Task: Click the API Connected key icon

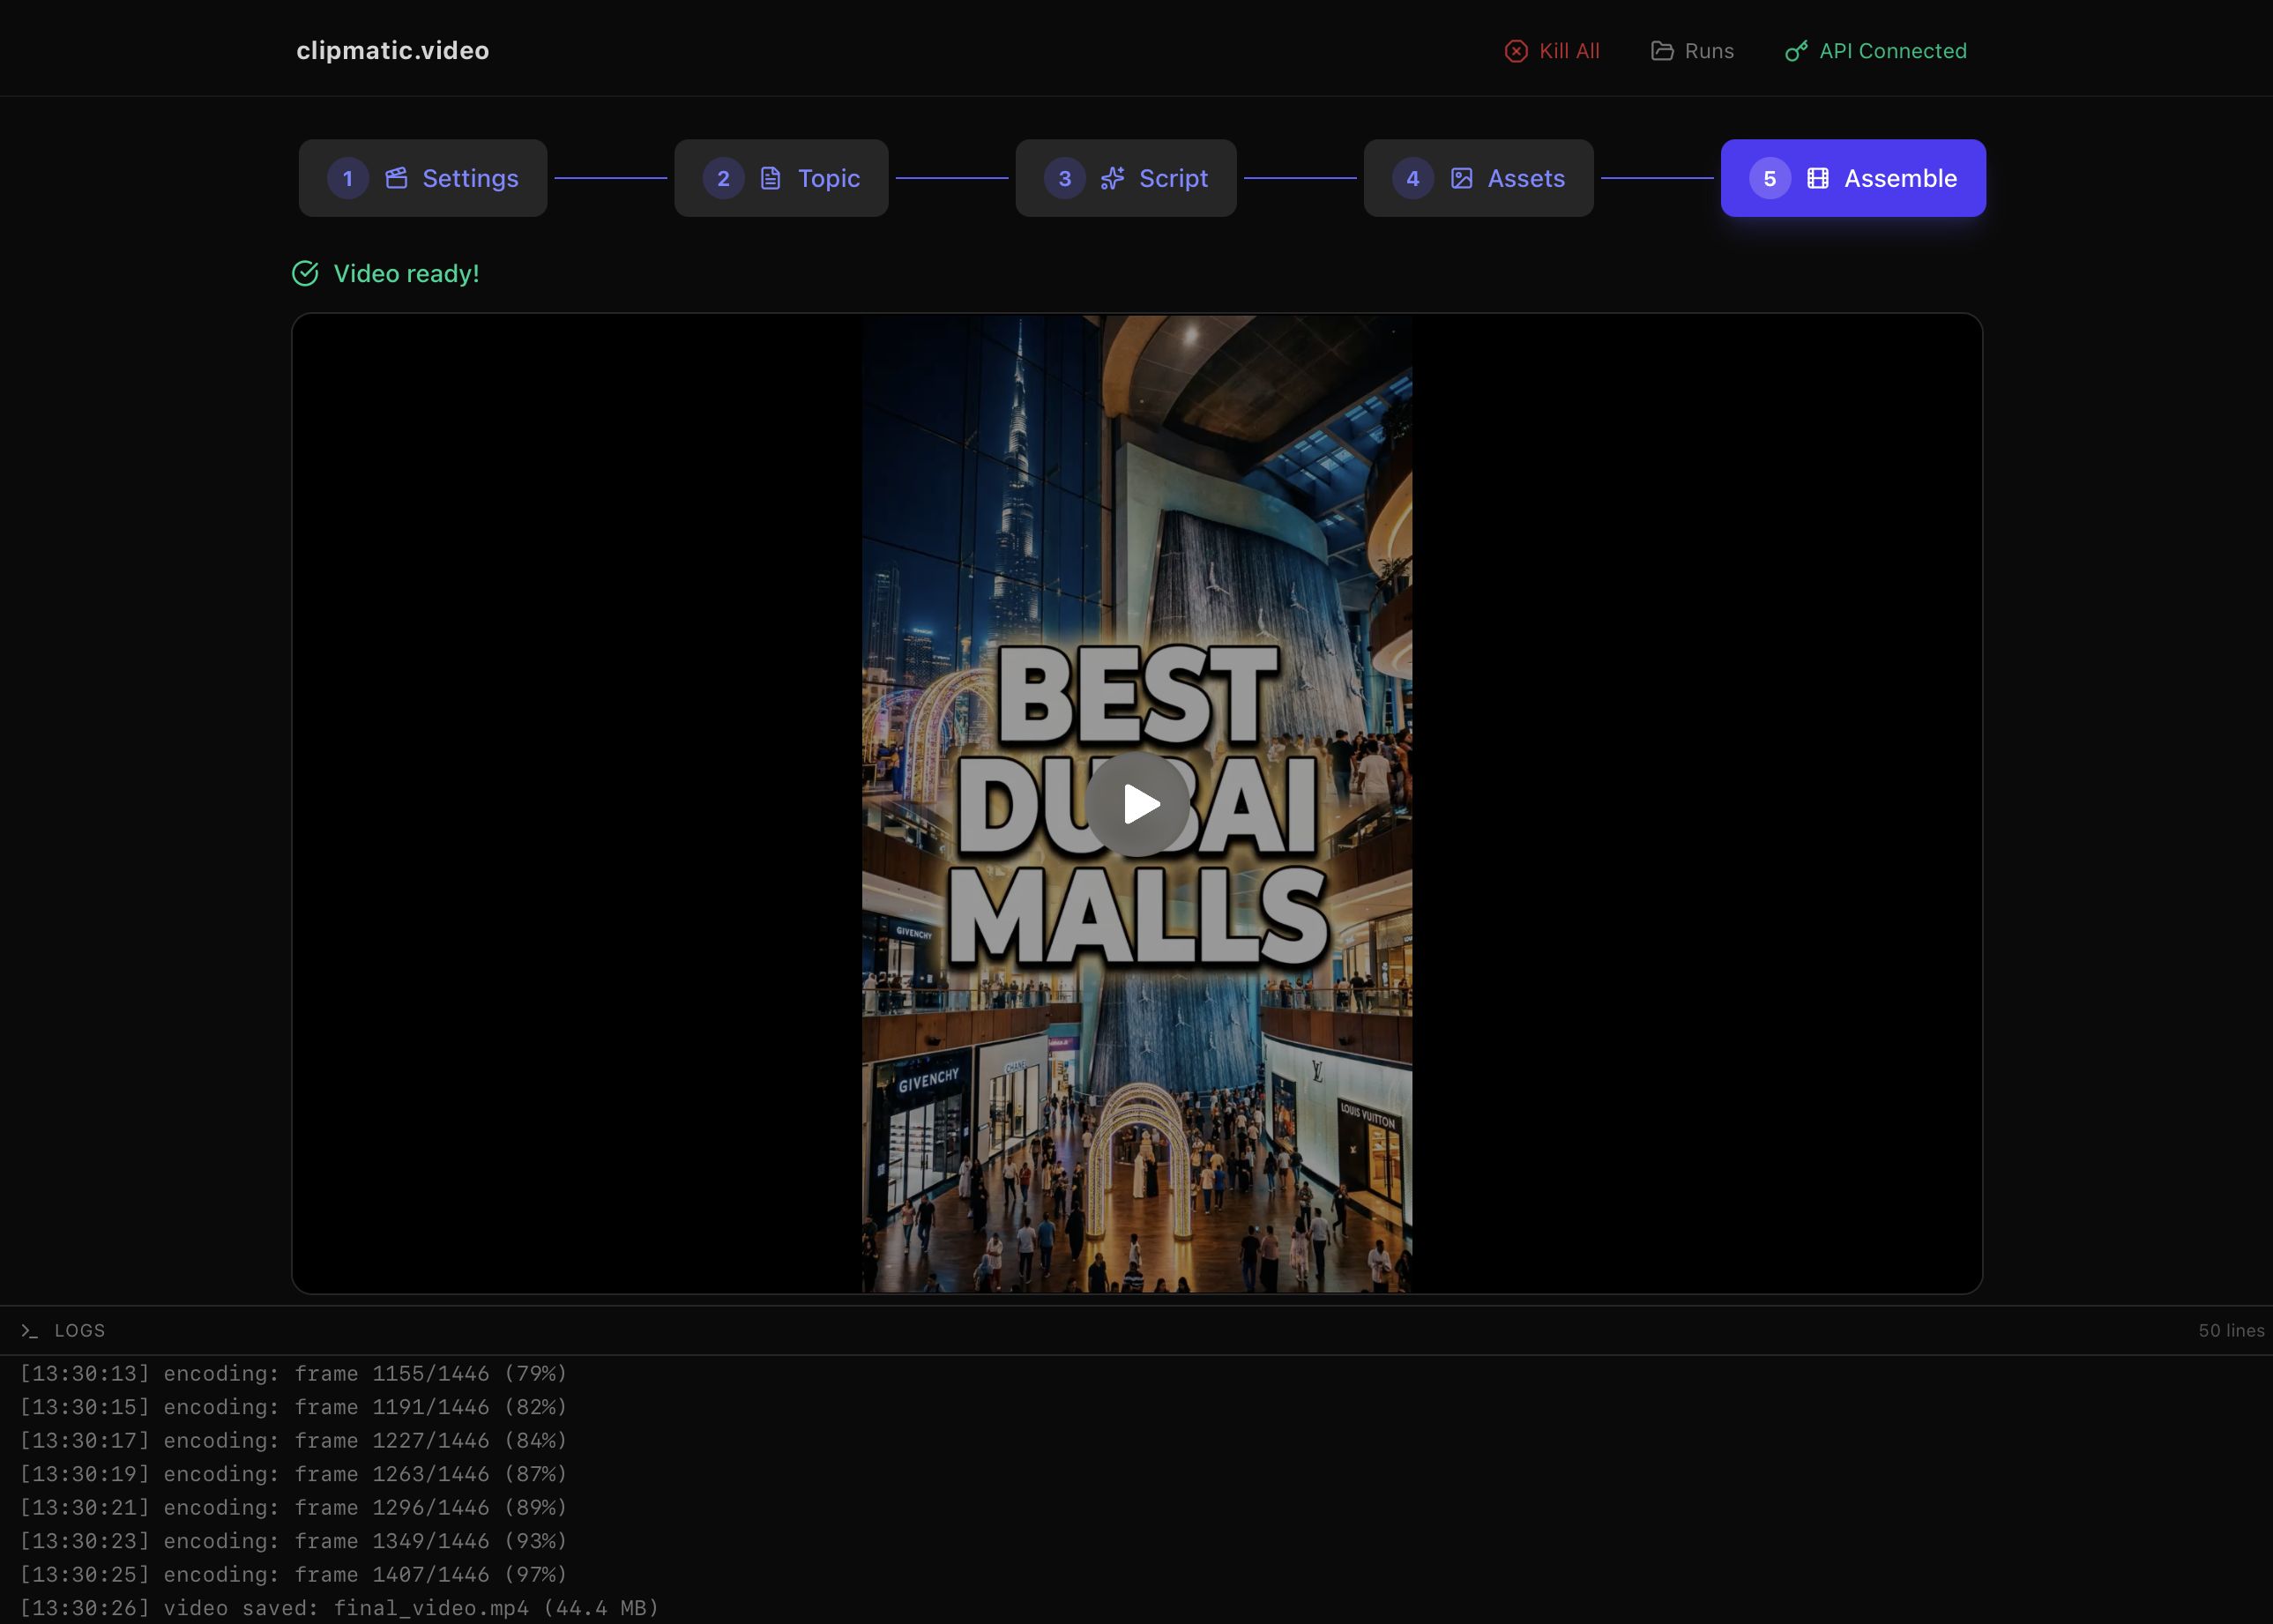Action: (1796, 51)
